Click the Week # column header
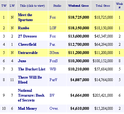 (x=119, y=5)
